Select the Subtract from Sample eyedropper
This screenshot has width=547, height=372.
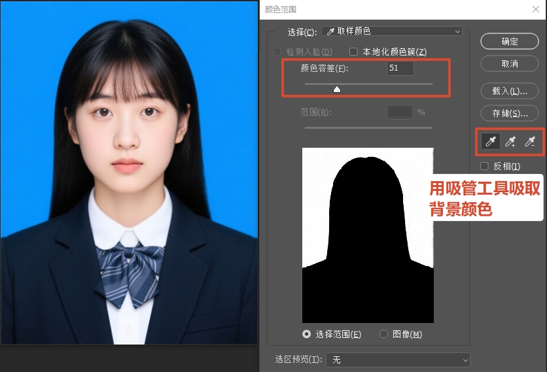pyautogui.click(x=530, y=142)
